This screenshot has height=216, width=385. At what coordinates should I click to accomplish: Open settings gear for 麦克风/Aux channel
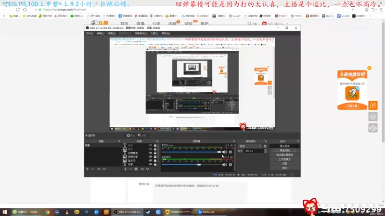(x=231, y=152)
